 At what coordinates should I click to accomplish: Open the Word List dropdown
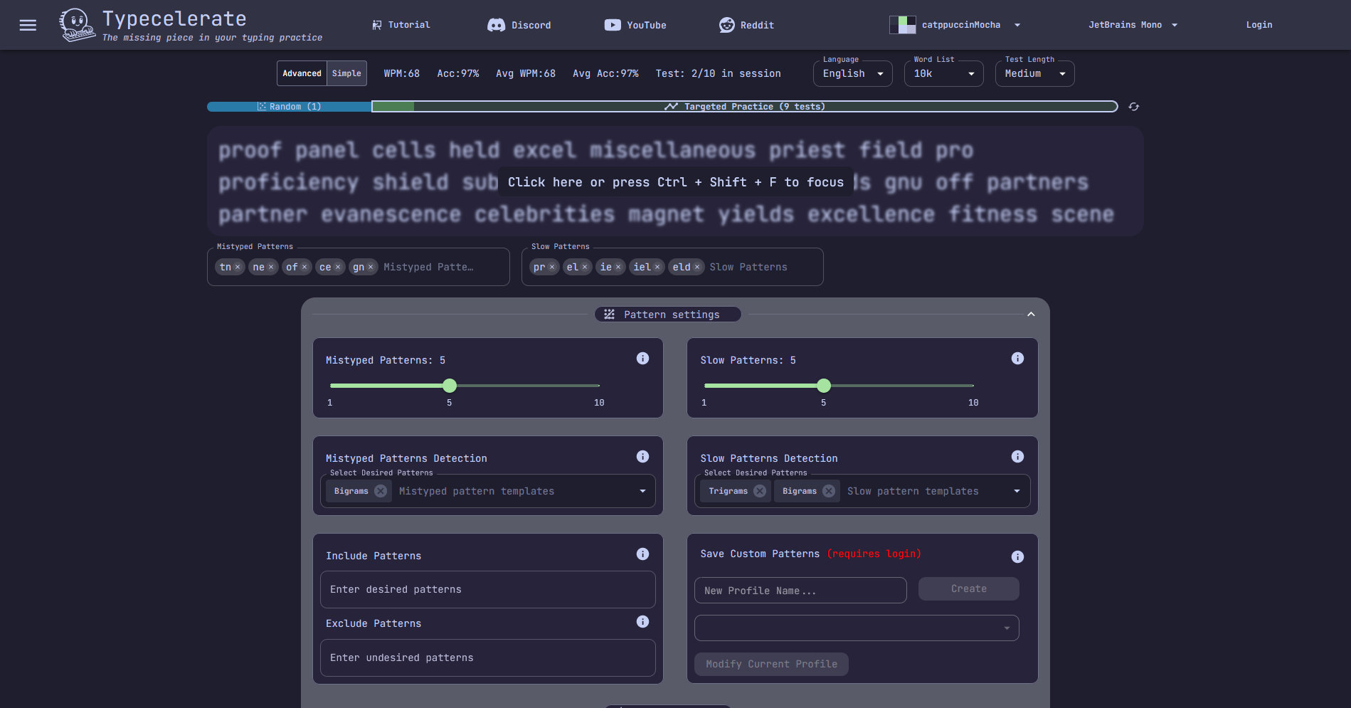pyautogui.click(x=943, y=73)
